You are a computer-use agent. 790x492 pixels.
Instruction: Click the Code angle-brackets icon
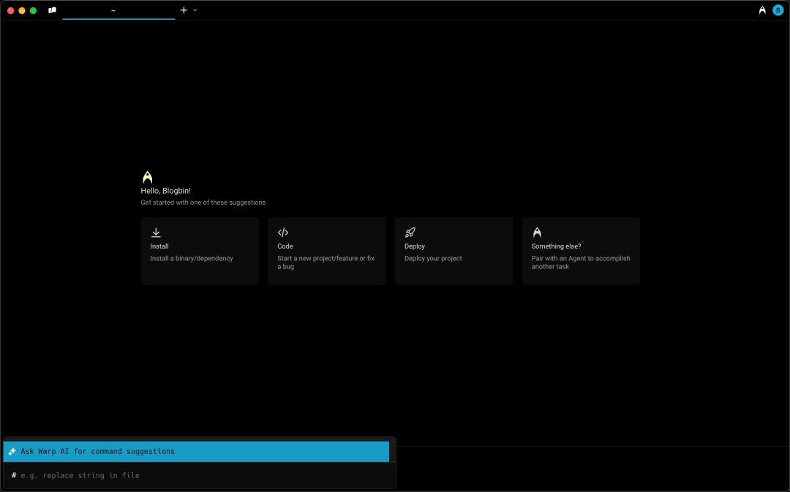tap(283, 232)
